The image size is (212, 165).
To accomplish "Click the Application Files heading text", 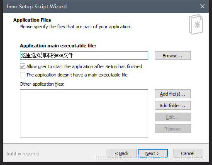I will click(32, 20).
